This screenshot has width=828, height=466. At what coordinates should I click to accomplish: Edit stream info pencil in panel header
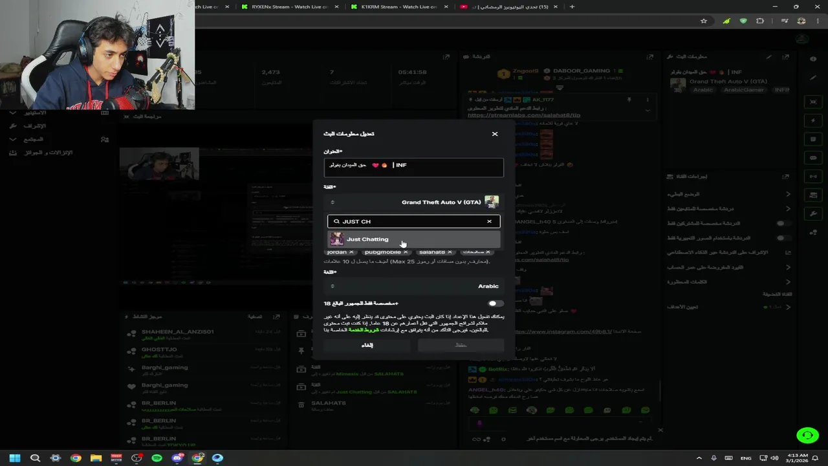tap(769, 57)
